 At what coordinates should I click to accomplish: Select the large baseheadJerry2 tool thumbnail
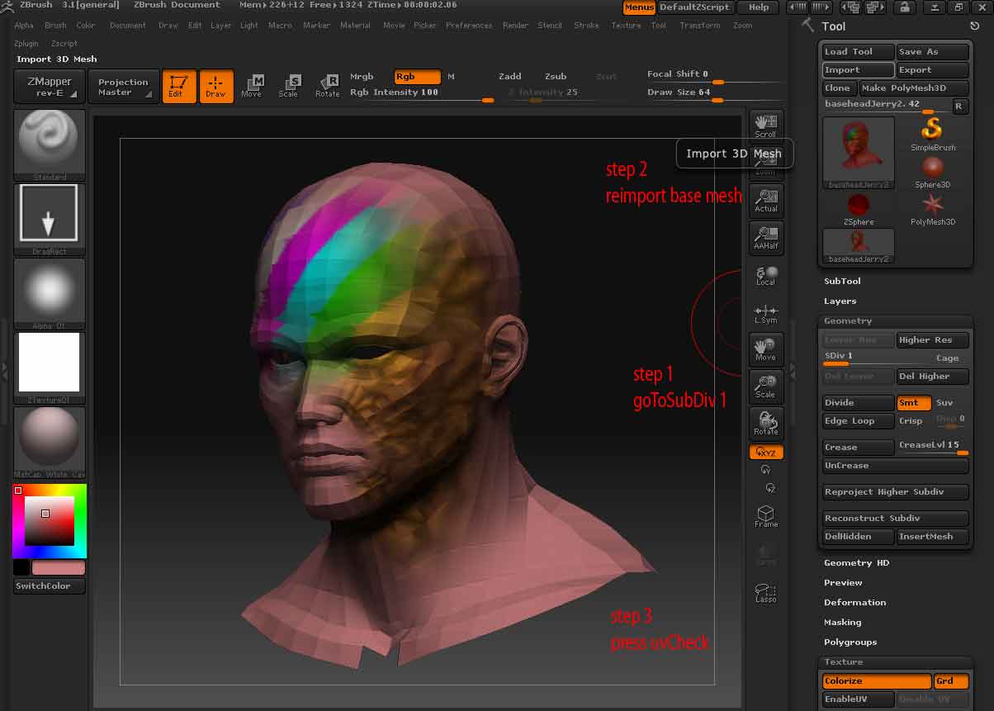coord(859,153)
